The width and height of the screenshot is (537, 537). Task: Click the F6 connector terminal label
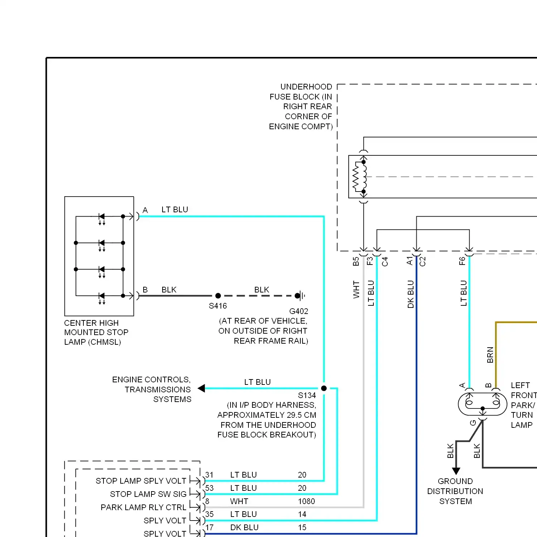click(x=462, y=261)
